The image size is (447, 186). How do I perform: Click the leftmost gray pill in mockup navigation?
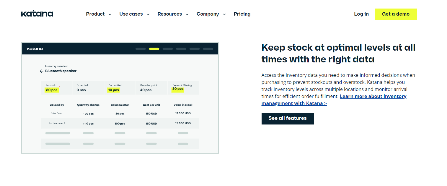coord(141,49)
